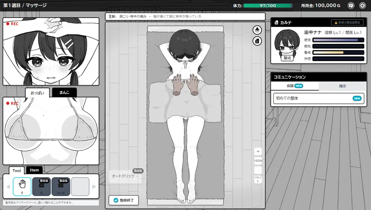Click the first locked 製品版 tool slot
The height and width of the screenshot is (210, 371).
point(41,186)
